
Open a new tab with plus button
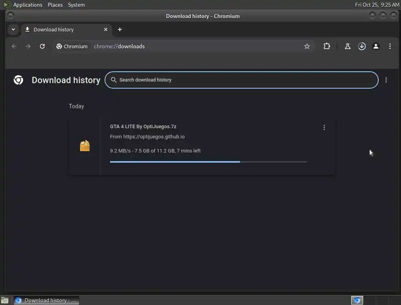(x=119, y=29)
